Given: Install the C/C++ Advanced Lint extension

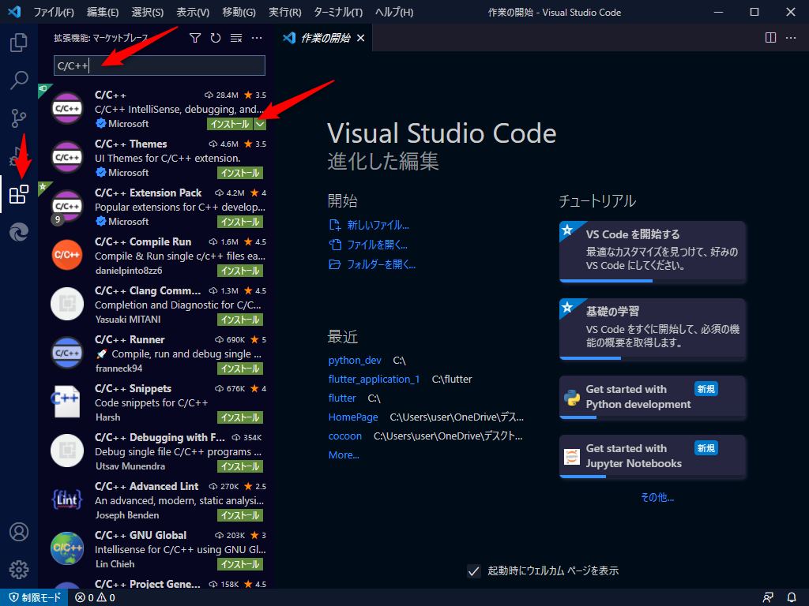Looking at the screenshot, I should coord(240,515).
